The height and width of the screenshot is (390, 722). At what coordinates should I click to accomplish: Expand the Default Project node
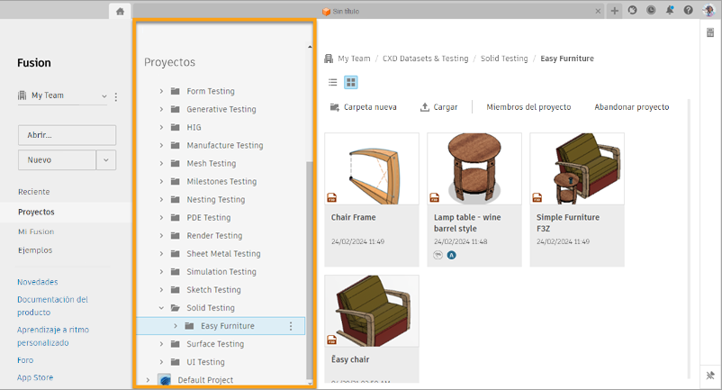[148, 380]
